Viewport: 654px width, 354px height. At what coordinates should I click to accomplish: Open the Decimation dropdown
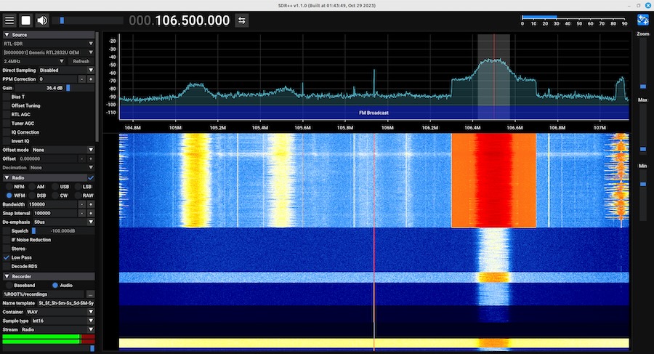tap(62, 167)
